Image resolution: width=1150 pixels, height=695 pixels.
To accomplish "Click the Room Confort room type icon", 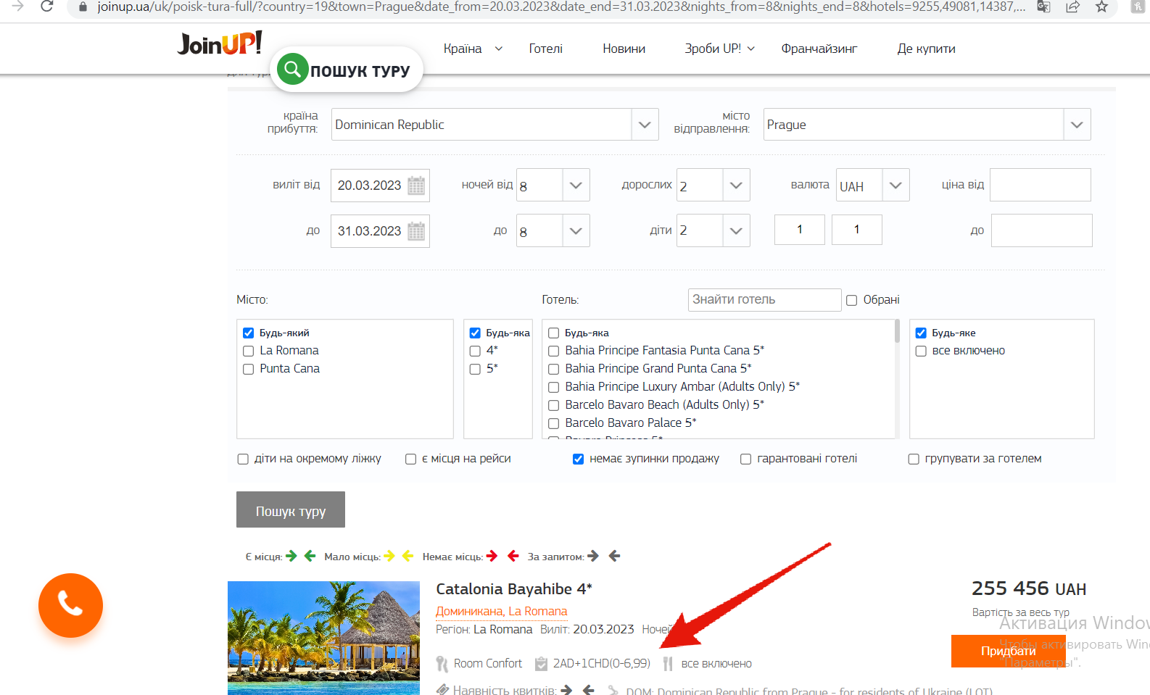I will [x=442, y=664].
